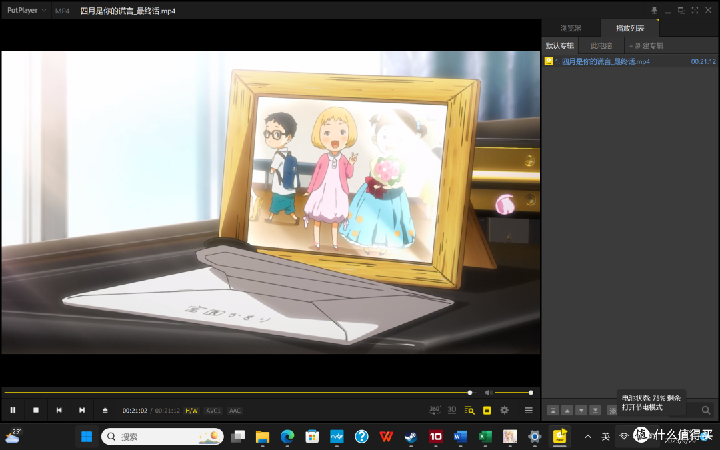Click the video display area

click(271, 202)
